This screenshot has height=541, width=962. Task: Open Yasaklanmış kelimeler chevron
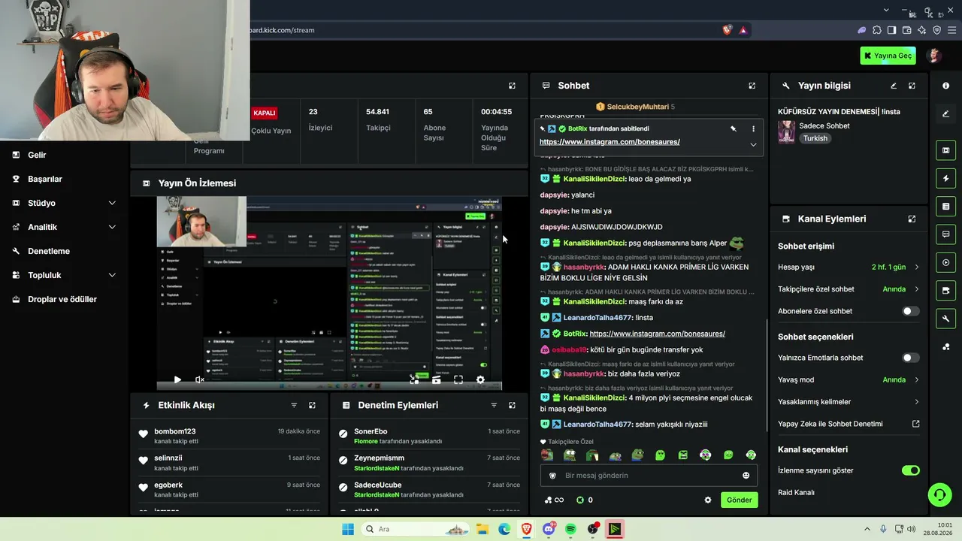[x=916, y=402]
